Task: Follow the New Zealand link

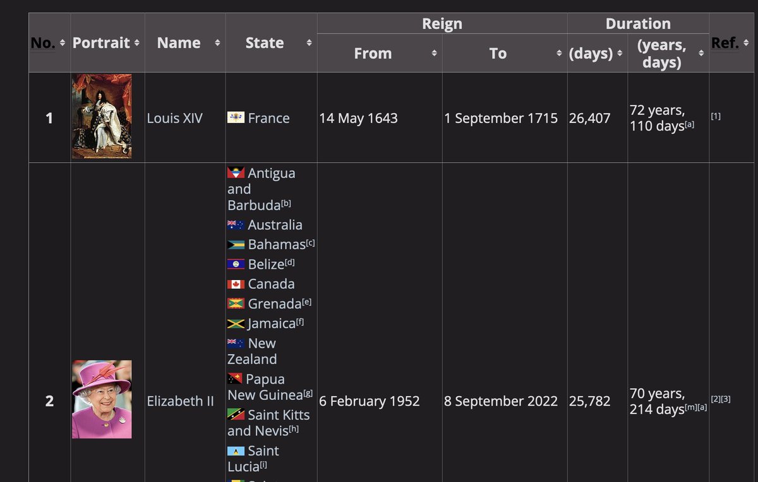Action: (252, 351)
